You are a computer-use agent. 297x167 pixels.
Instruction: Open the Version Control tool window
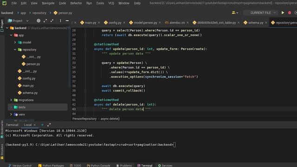20,165
